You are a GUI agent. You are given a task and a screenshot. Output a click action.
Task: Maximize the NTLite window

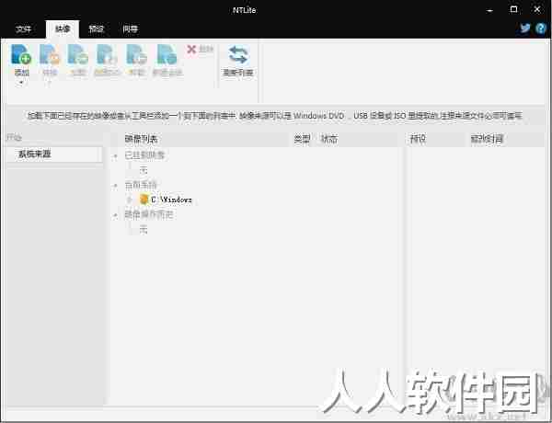pyautogui.click(x=513, y=9)
